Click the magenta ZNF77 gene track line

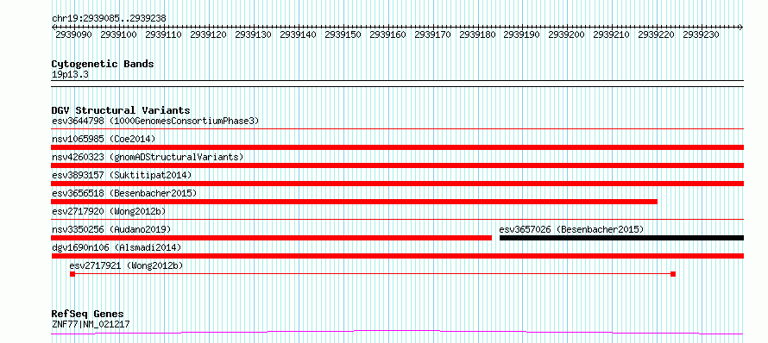[x=397, y=333]
